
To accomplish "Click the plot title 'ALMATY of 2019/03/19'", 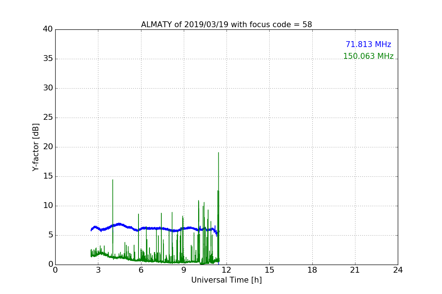I will (x=227, y=25).
